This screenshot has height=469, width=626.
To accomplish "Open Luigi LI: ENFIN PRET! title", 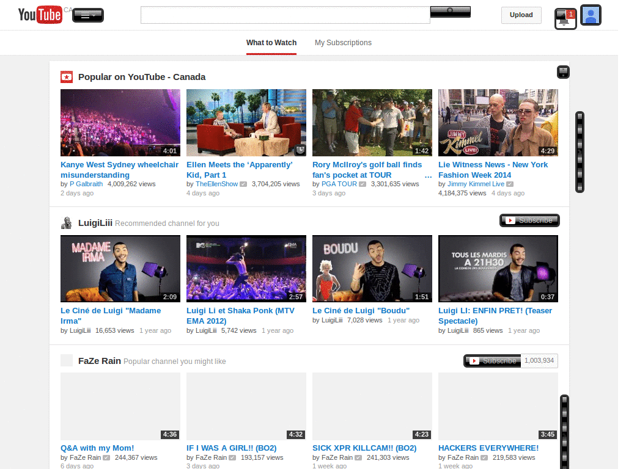I will [x=495, y=316].
